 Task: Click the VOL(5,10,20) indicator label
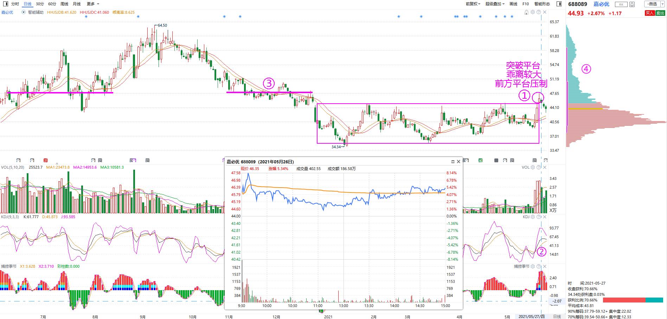[x=13, y=167]
